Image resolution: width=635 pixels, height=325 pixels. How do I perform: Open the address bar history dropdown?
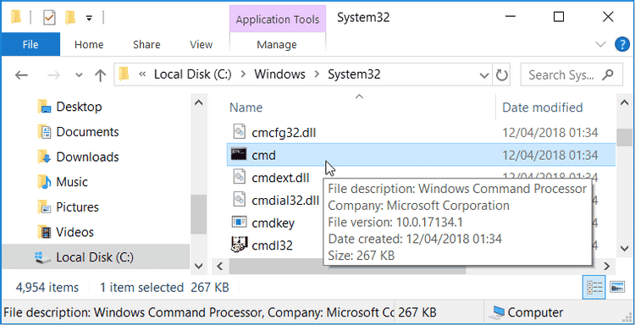[x=484, y=75]
